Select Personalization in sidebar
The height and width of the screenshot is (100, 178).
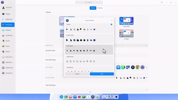coord(8,25)
